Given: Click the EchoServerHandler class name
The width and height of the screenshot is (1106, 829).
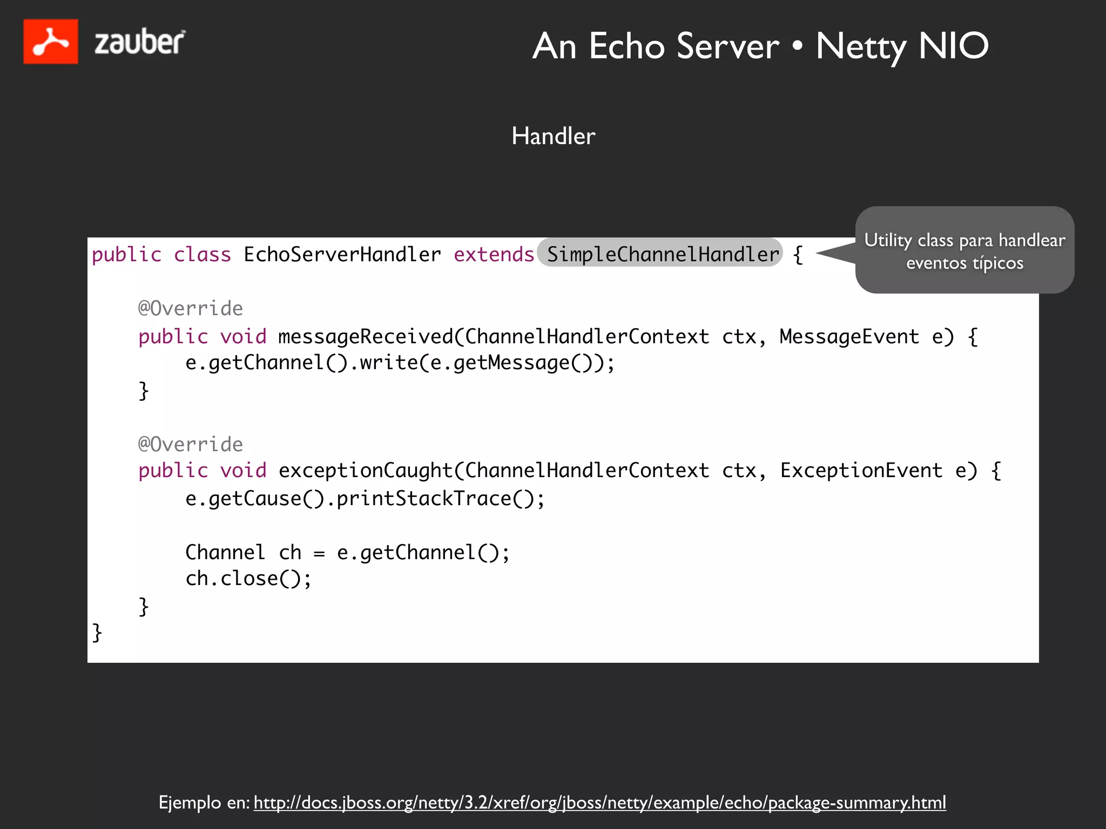Looking at the screenshot, I should tap(342, 254).
